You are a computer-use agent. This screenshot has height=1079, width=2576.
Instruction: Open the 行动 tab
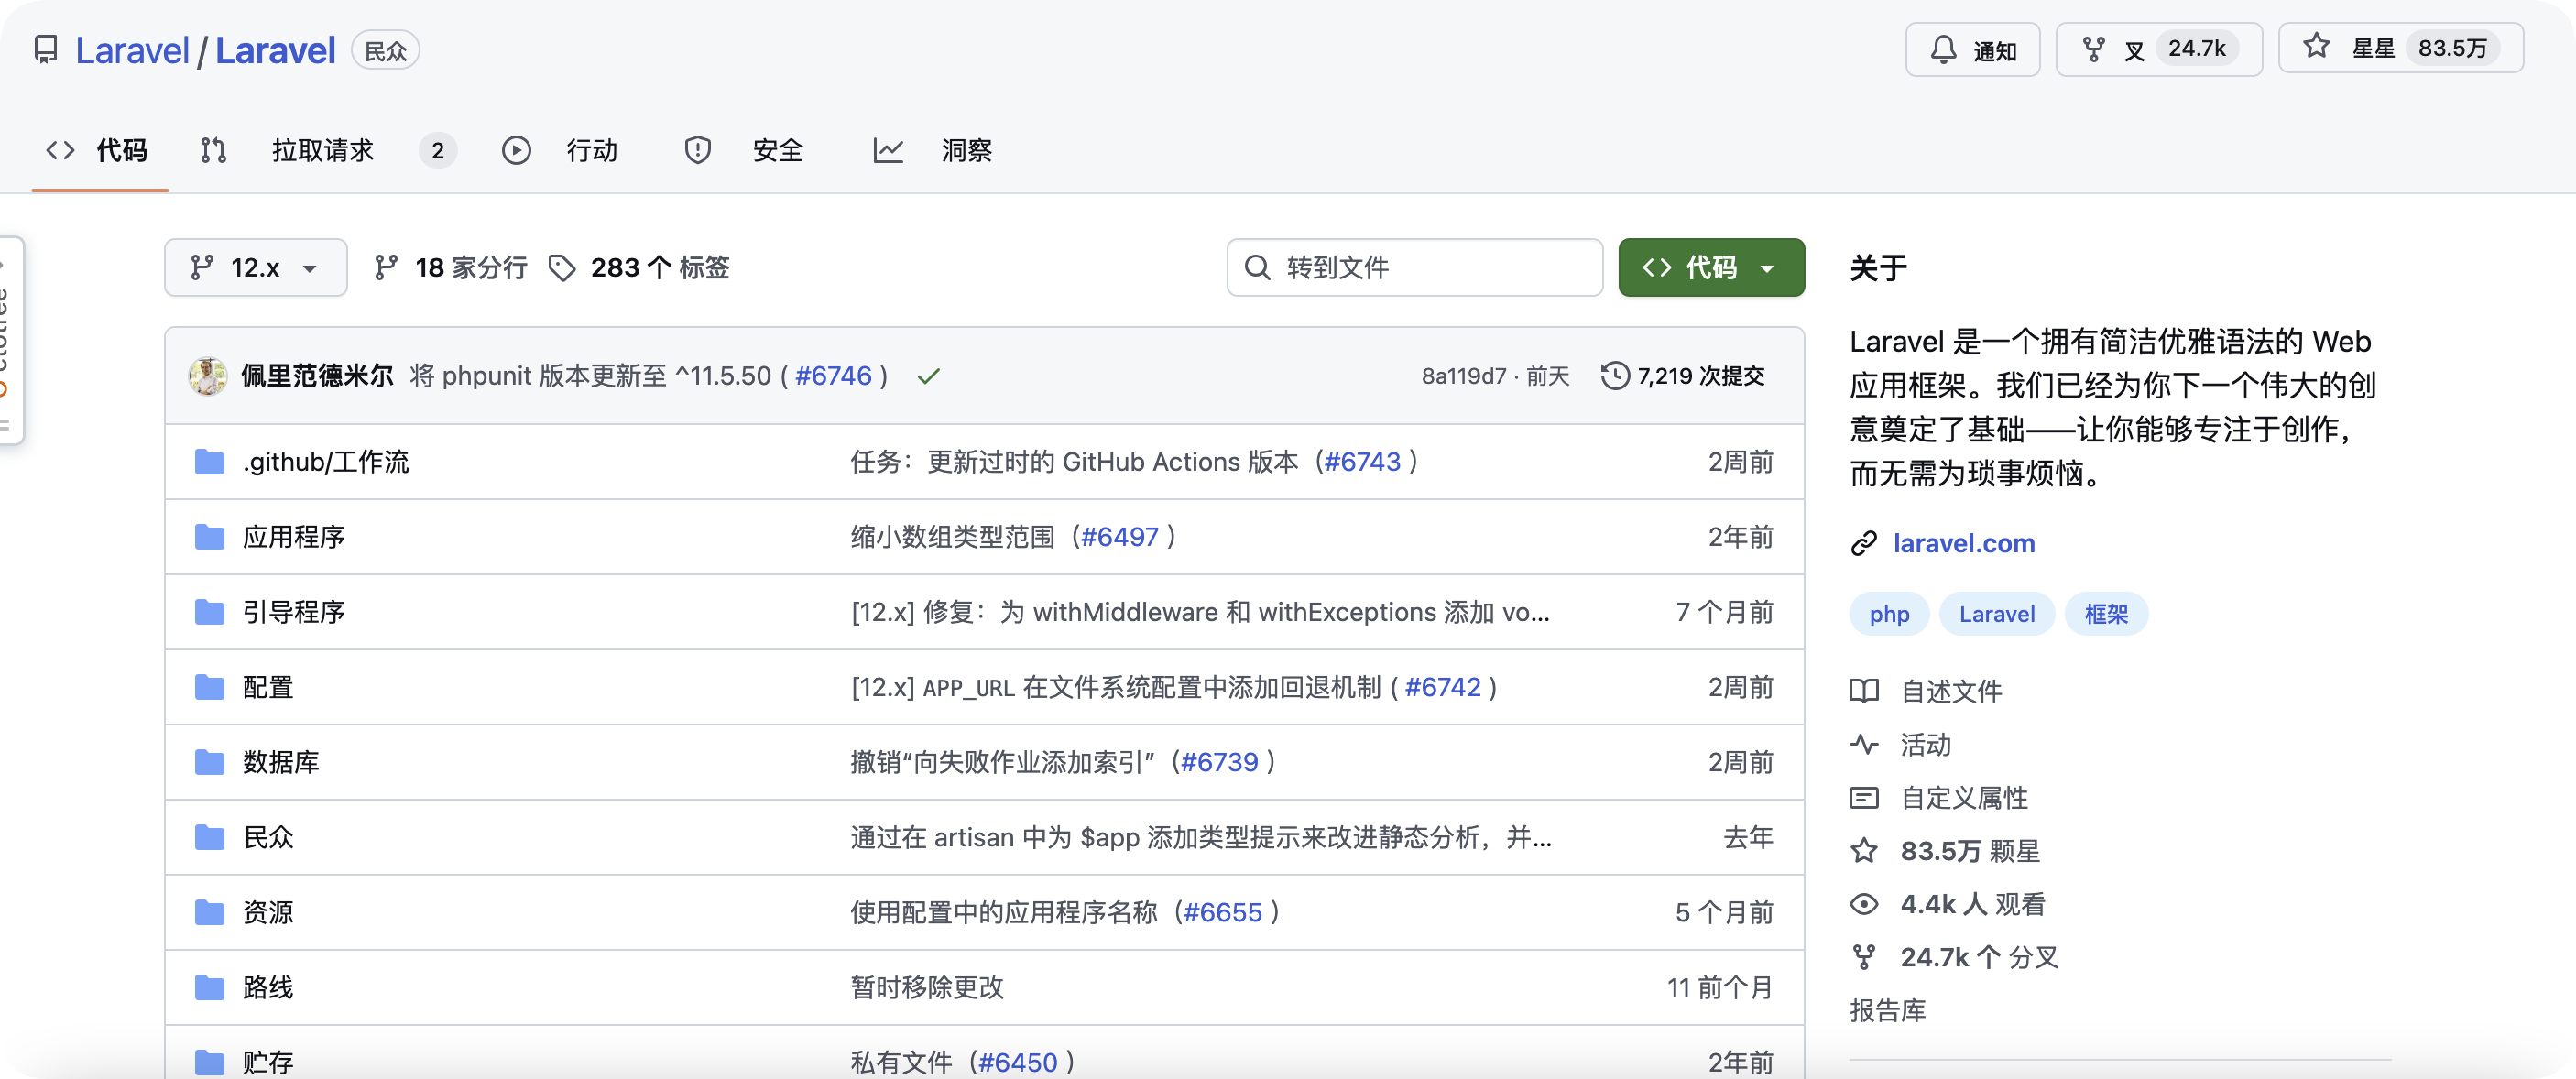click(591, 150)
